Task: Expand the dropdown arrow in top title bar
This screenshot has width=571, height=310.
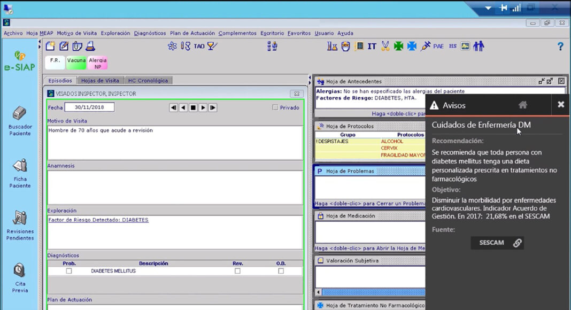Action: point(488,9)
